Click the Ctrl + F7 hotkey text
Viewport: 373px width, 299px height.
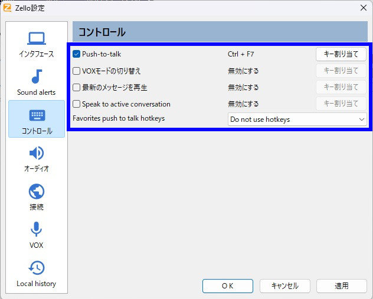241,54
